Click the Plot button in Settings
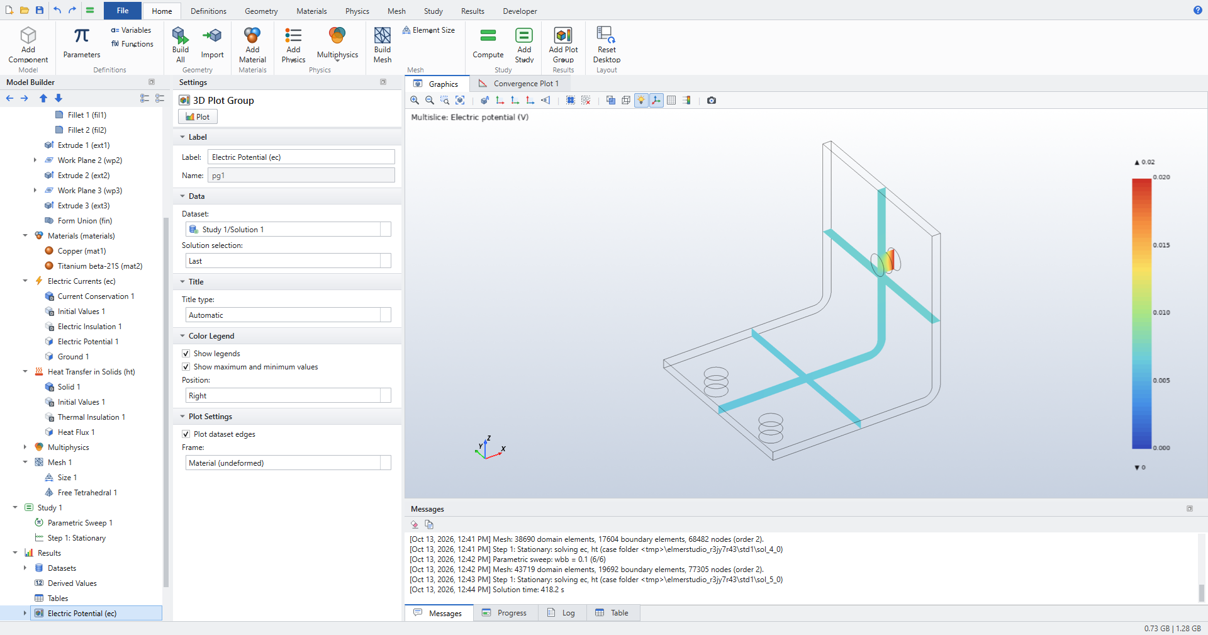 point(198,117)
